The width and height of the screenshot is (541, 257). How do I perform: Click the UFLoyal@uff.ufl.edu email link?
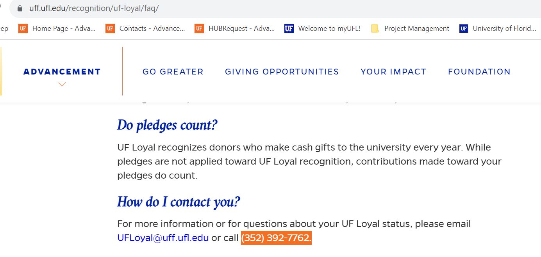[x=163, y=238]
